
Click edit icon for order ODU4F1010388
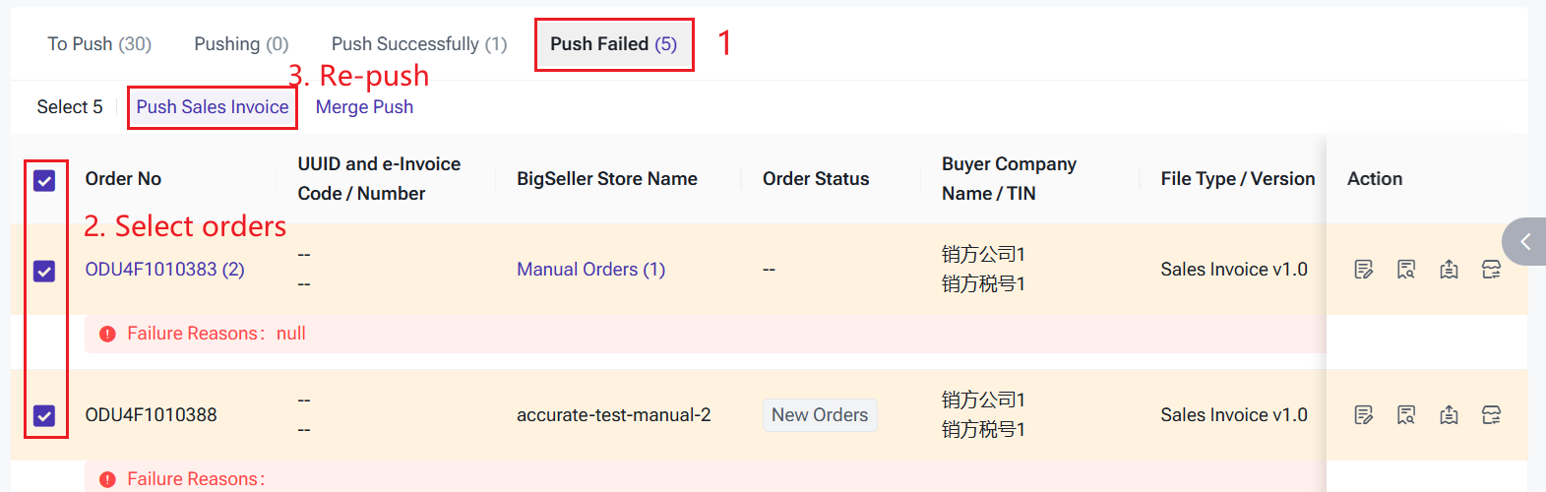1363,415
